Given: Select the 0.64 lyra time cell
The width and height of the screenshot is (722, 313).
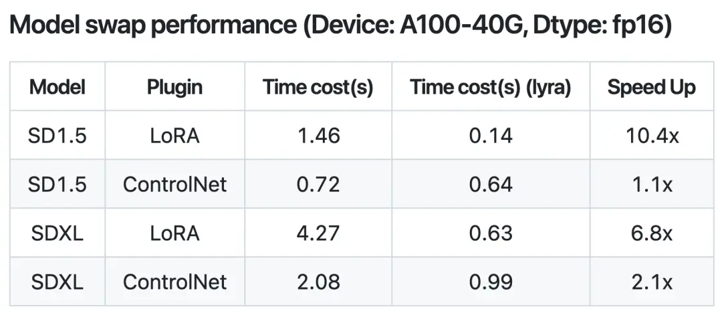Looking at the screenshot, I should click(491, 184).
